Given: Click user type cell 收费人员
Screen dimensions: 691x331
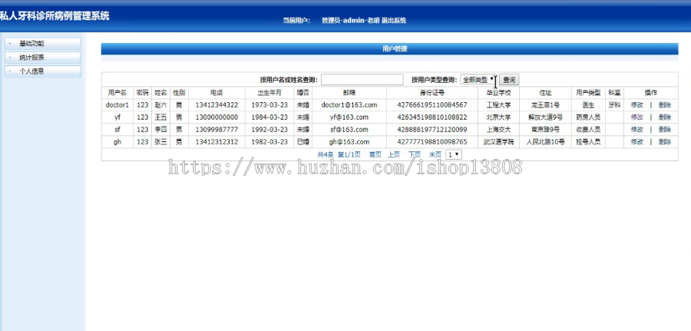Looking at the screenshot, I should (588, 130).
